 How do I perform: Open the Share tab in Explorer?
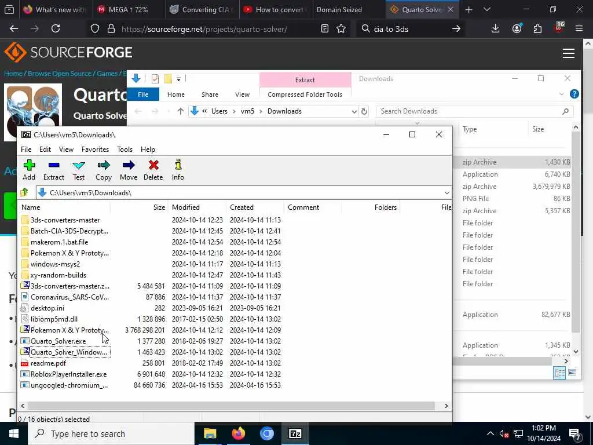tap(210, 94)
